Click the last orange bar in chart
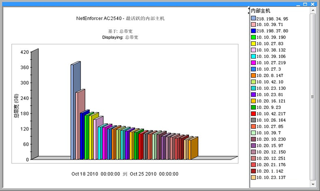320x191 pixels. click(x=194, y=148)
